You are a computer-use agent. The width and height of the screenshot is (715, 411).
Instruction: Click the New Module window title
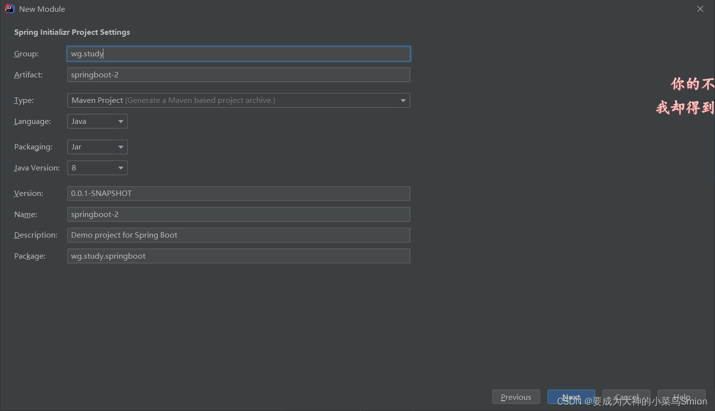[x=42, y=9]
